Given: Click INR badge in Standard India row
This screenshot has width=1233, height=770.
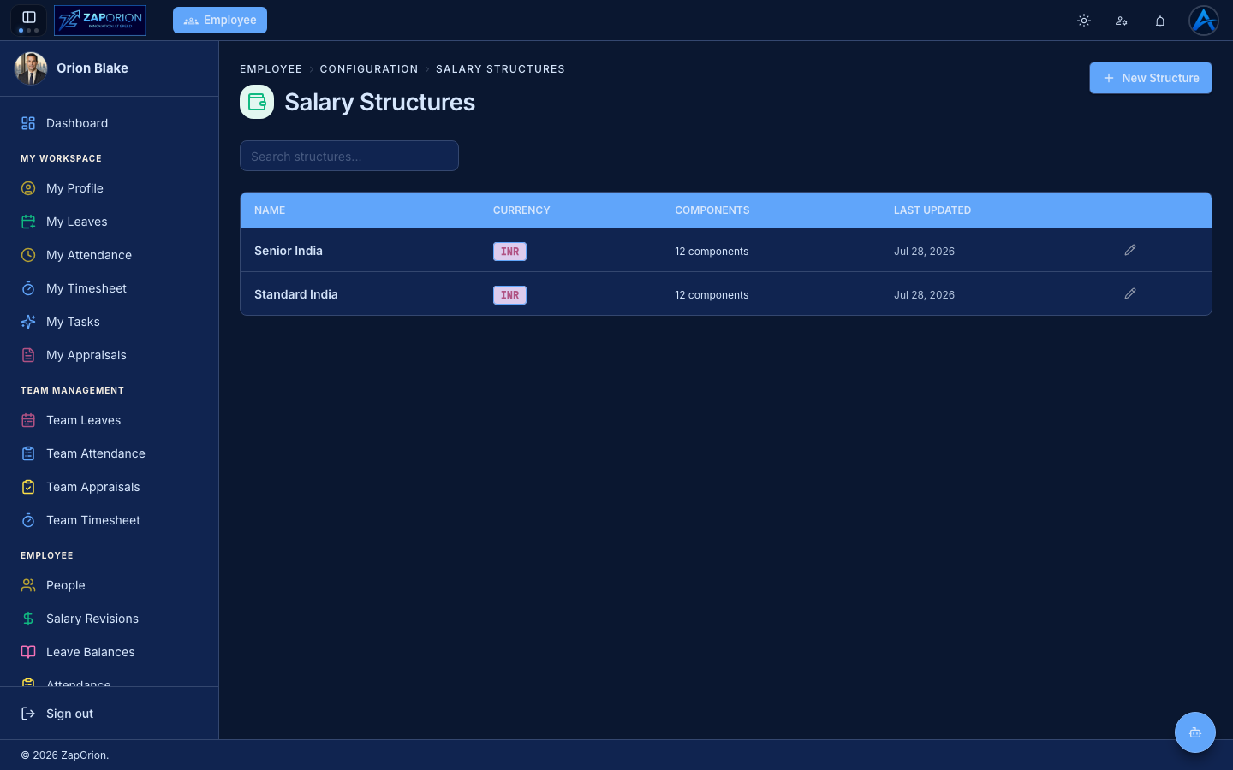Looking at the screenshot, I should pyautogui.click(x=509, y=295).
